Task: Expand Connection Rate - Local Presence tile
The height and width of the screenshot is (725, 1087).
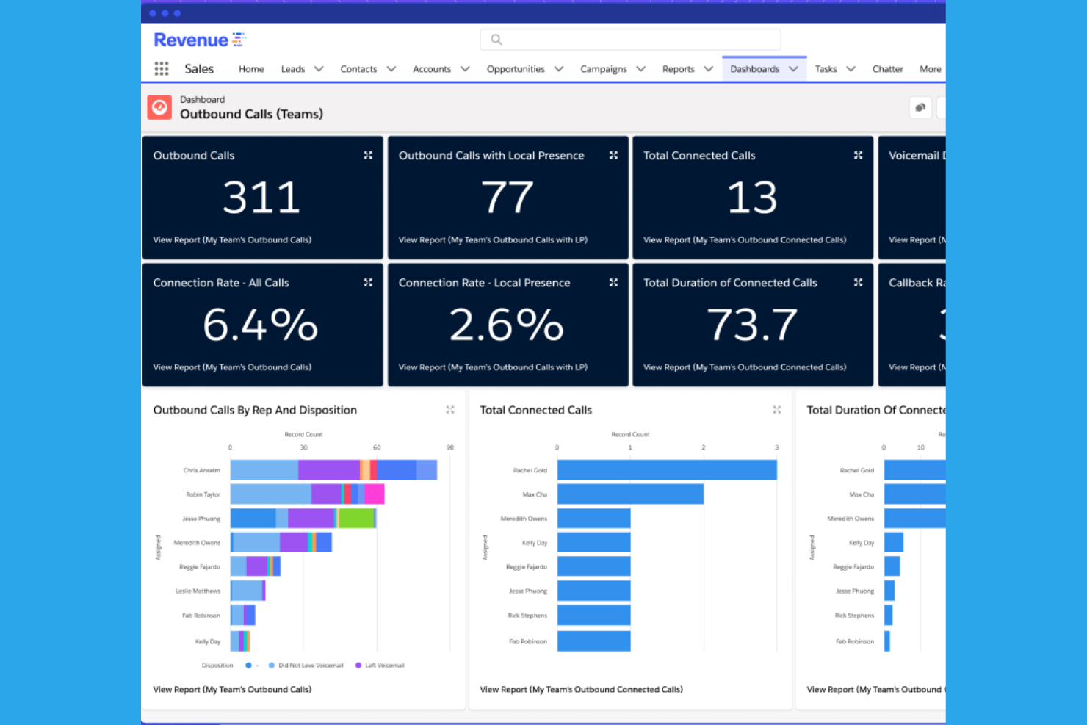Action: (613, 283)
